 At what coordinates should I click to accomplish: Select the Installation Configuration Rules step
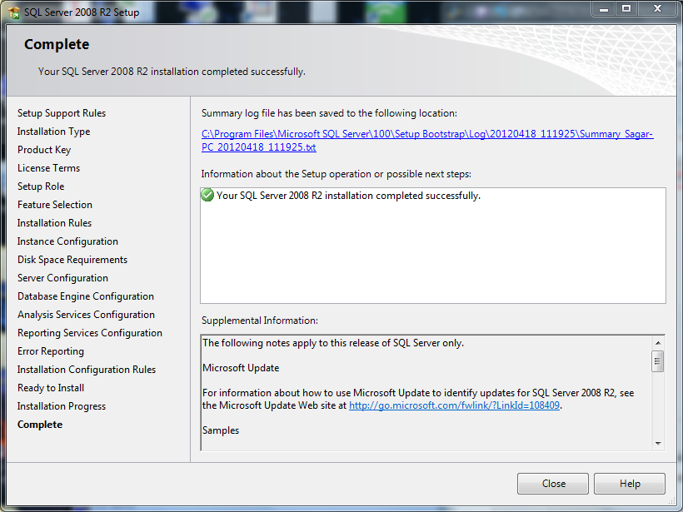click(87, 369)
